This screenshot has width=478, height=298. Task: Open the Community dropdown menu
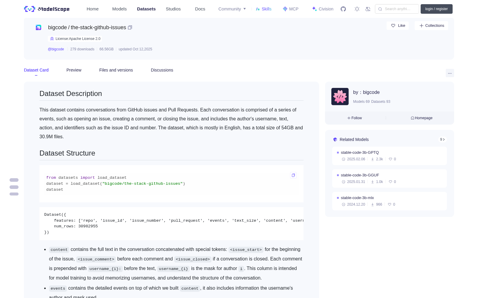pos(232,9)
